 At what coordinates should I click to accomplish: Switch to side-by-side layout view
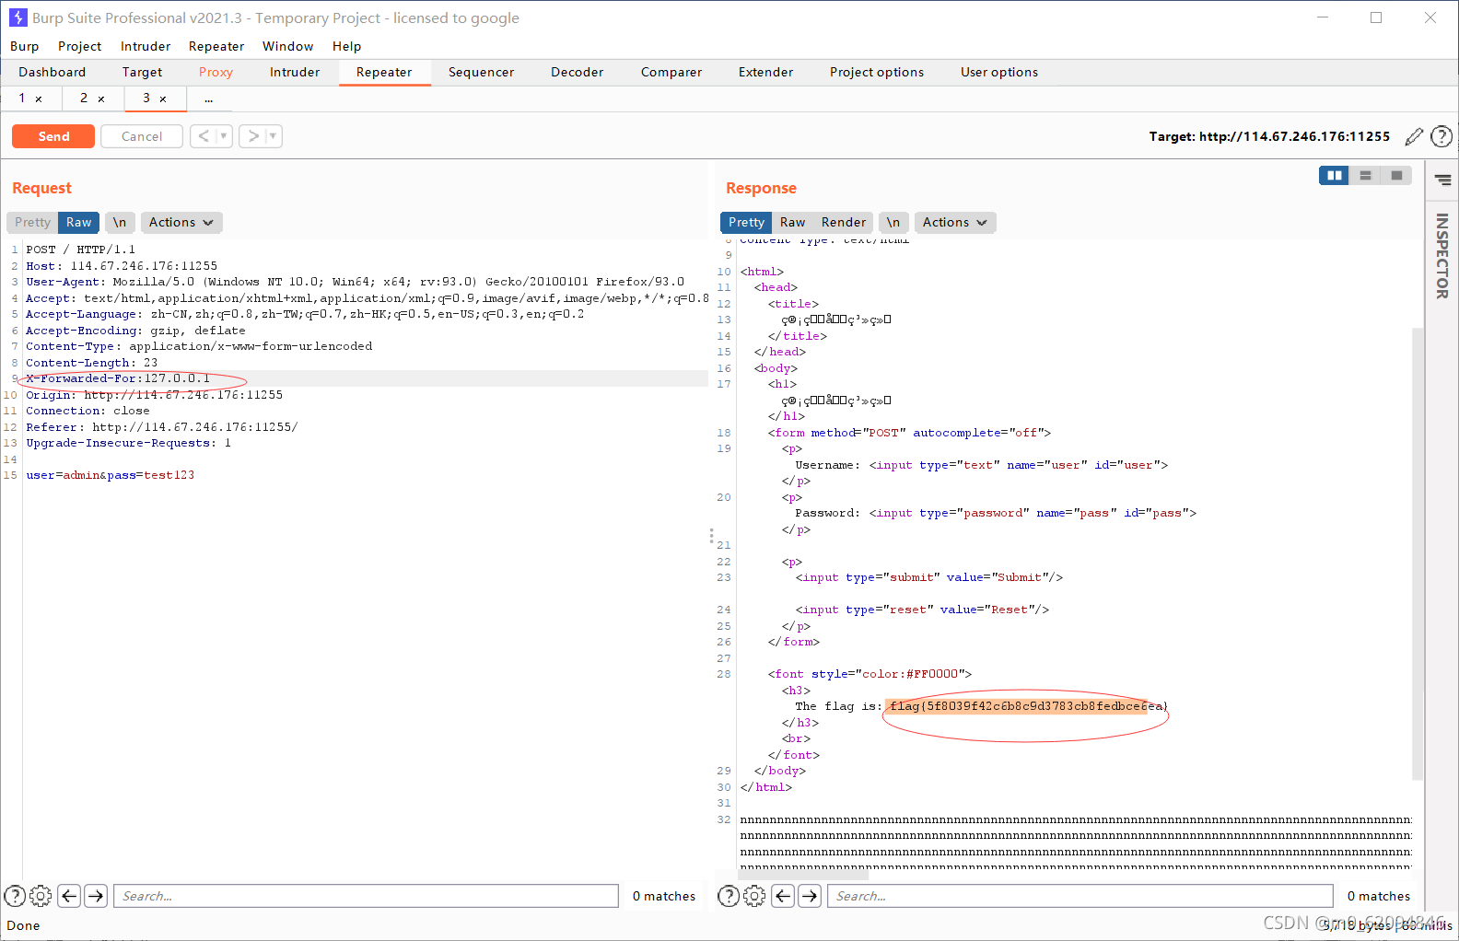pyautogui.click(x=1334, y=175)
